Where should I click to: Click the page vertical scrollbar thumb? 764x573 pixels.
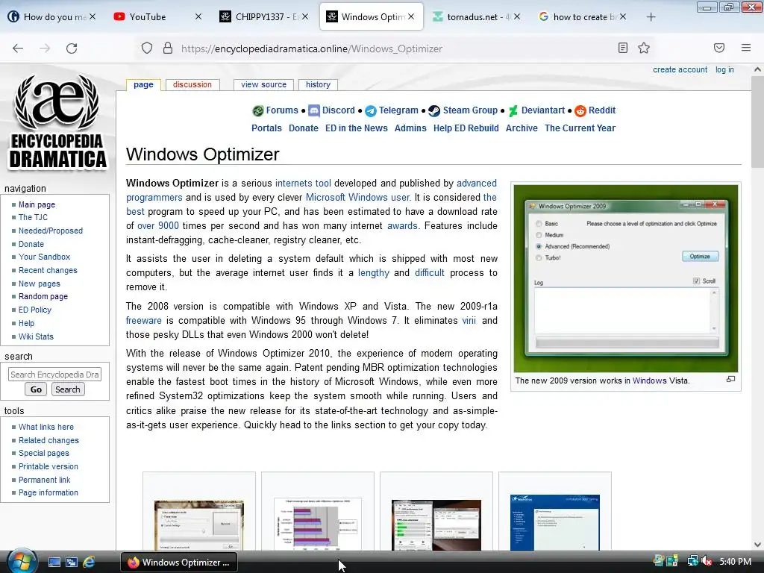757,122
